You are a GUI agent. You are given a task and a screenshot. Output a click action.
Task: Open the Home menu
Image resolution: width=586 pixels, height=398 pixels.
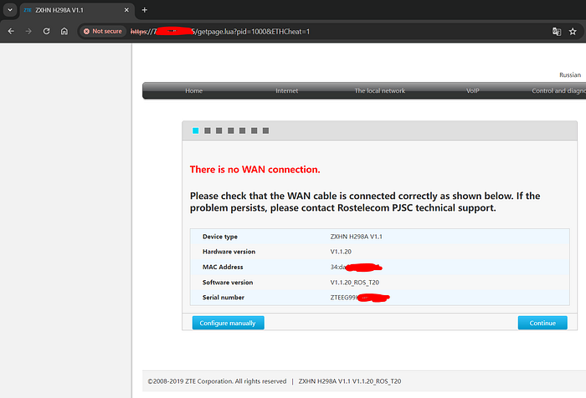[x=193, y=91]
